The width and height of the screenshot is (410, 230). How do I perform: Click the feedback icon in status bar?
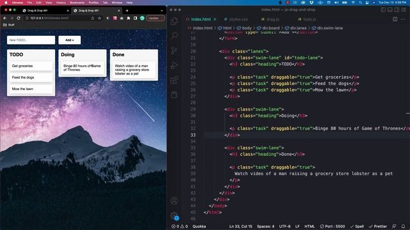click(395, 226)
